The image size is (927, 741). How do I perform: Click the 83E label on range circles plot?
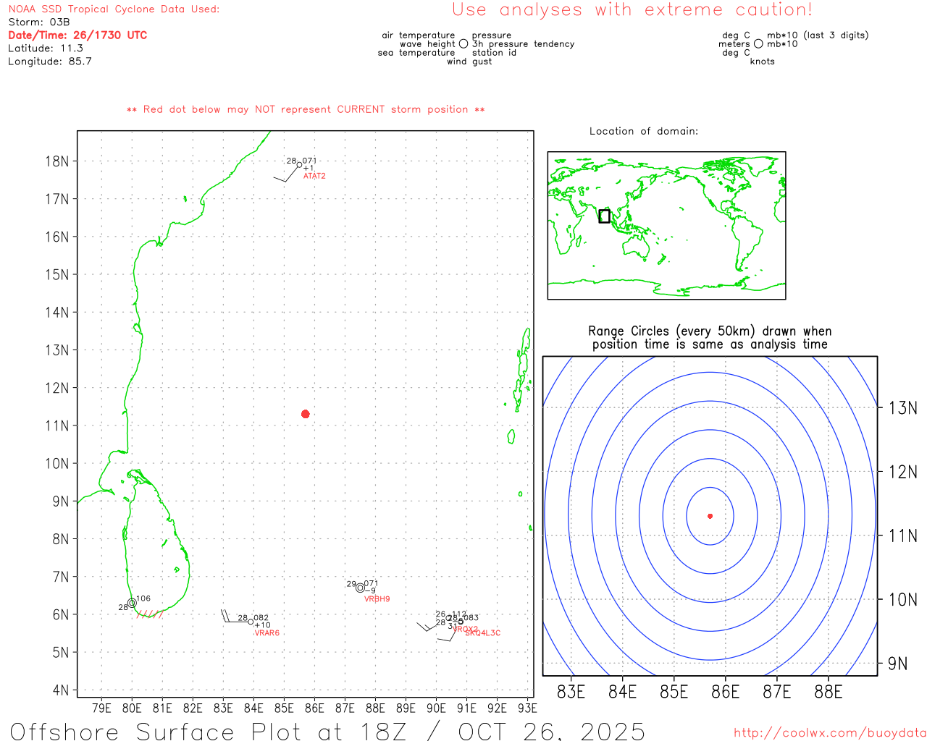pos(571,692)
